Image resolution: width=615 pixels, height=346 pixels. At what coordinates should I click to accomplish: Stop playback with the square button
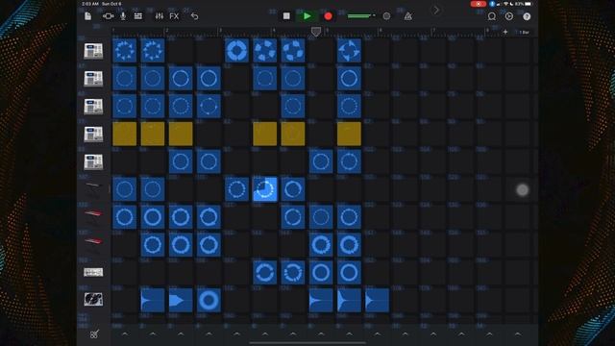286,16
